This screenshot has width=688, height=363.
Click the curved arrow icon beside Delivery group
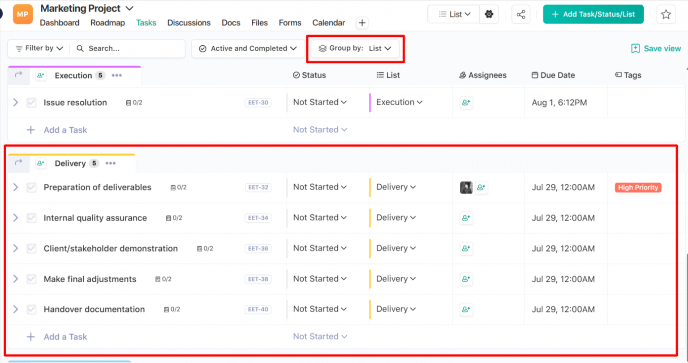(x=18, y=163)
